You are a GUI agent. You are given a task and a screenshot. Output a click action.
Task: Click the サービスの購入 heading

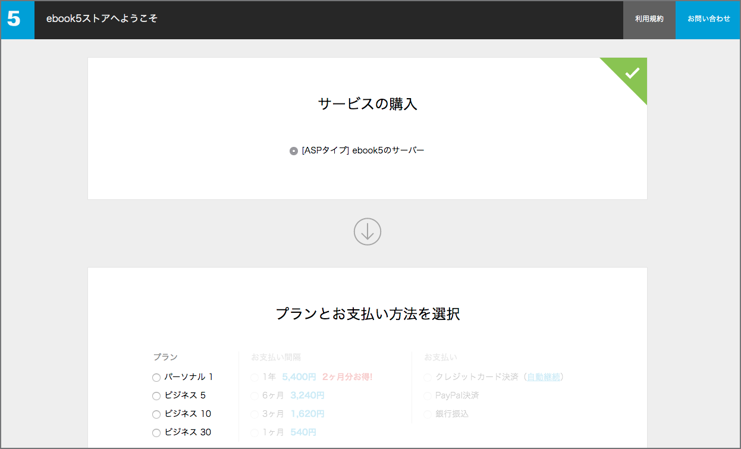coord(368,104)
